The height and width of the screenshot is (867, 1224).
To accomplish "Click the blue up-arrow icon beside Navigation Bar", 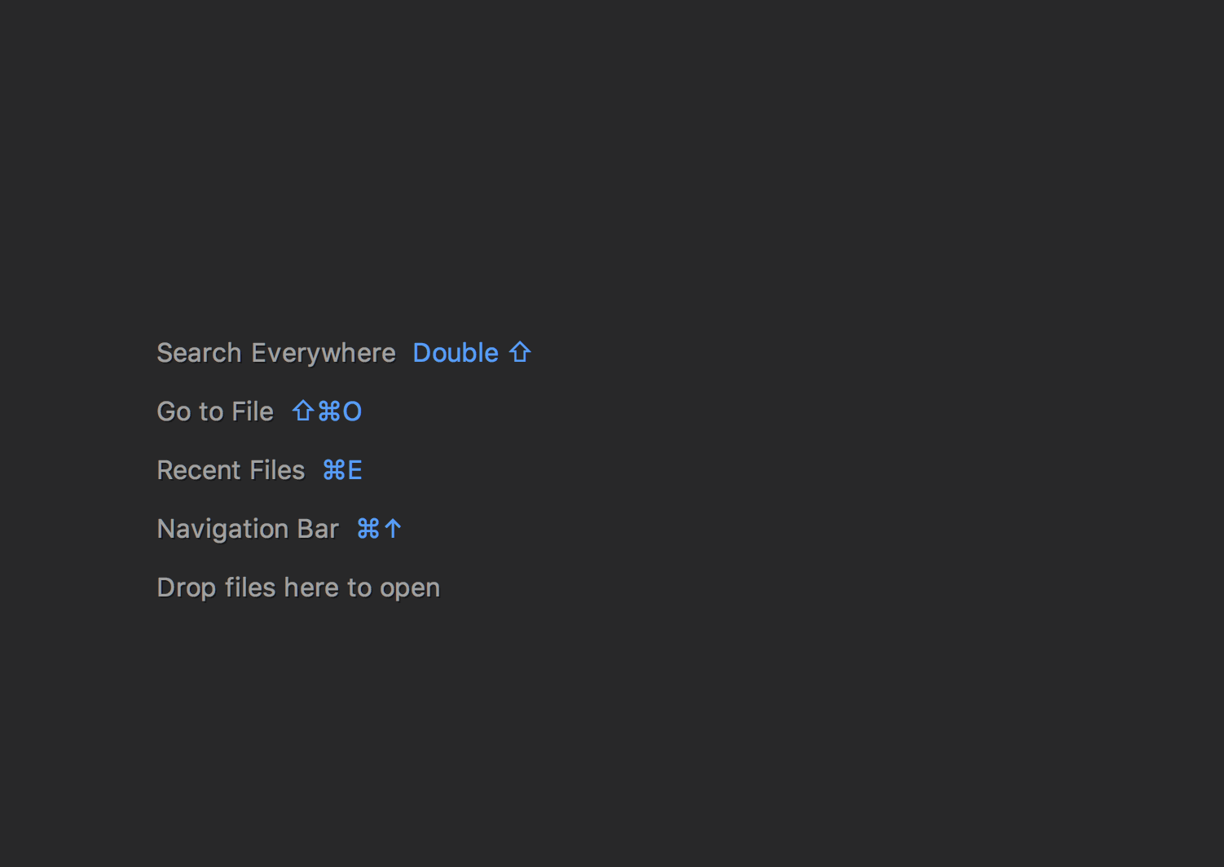I will coord(393,529).
